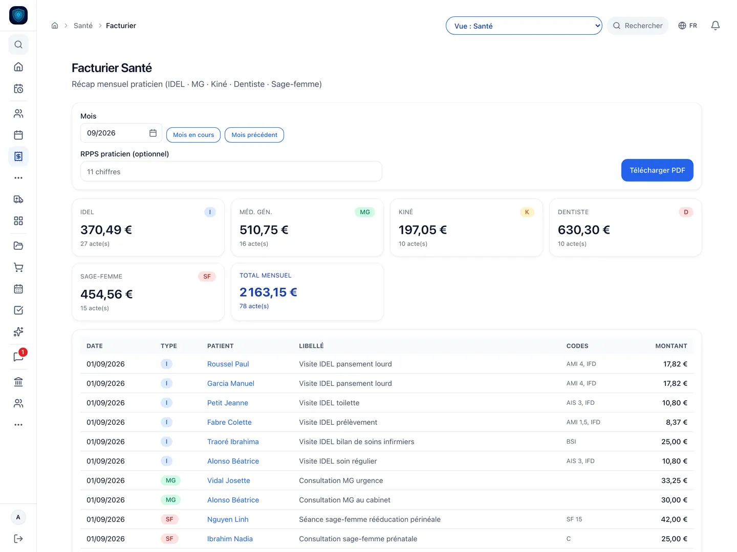Image resolution: width=737 pixels, height=552 pixels.
Task: Click the notification bell icon
Action: pos(716,26)
